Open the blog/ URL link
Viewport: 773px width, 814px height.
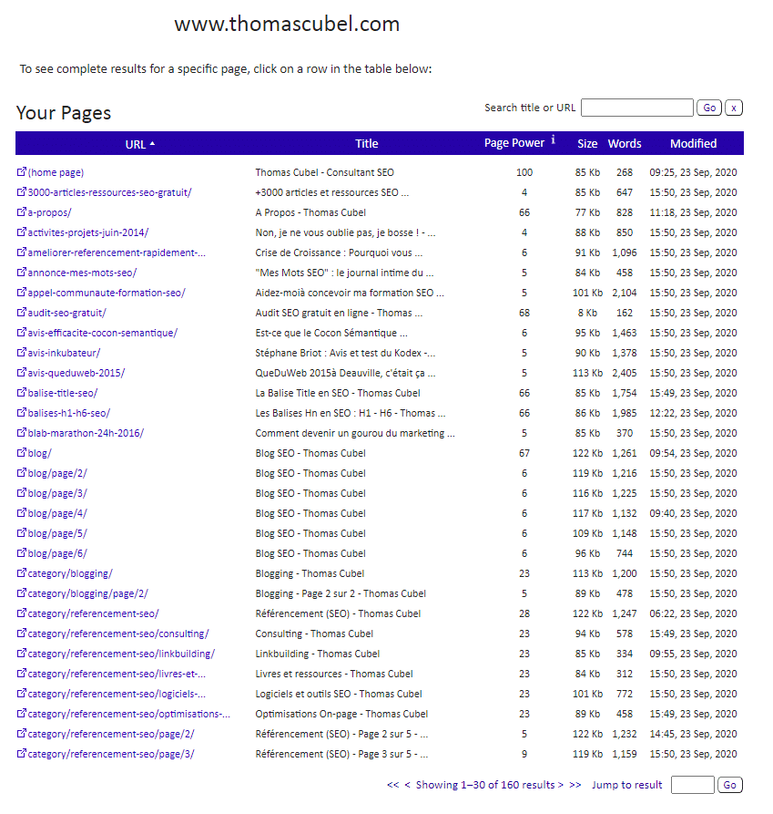[x=39, y=453]
